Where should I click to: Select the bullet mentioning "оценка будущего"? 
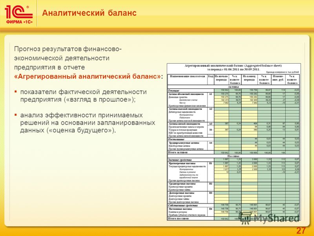coord(88,123)
